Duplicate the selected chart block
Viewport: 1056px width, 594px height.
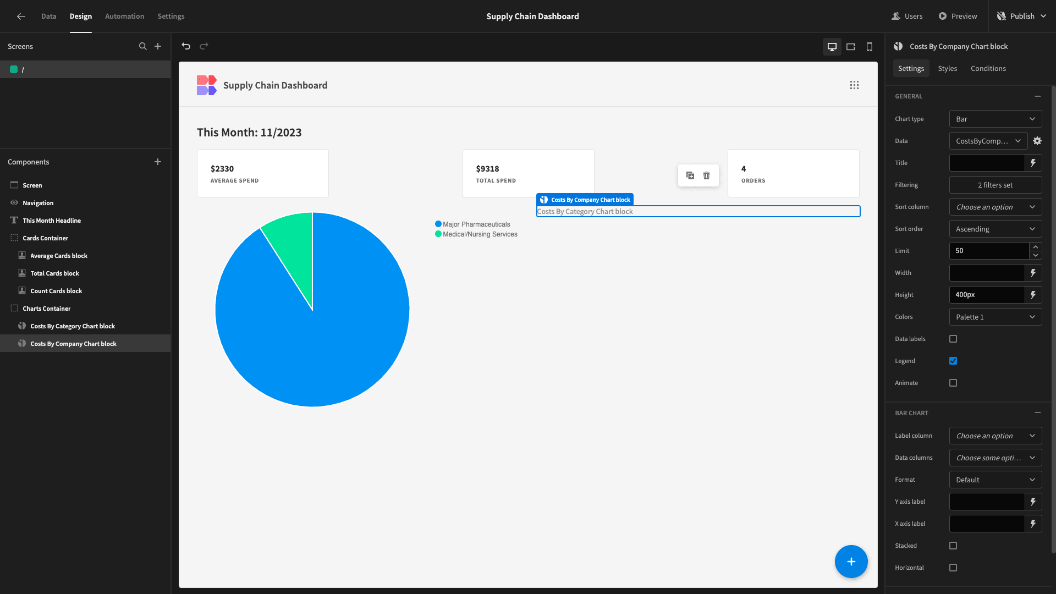tap(690, 175)
